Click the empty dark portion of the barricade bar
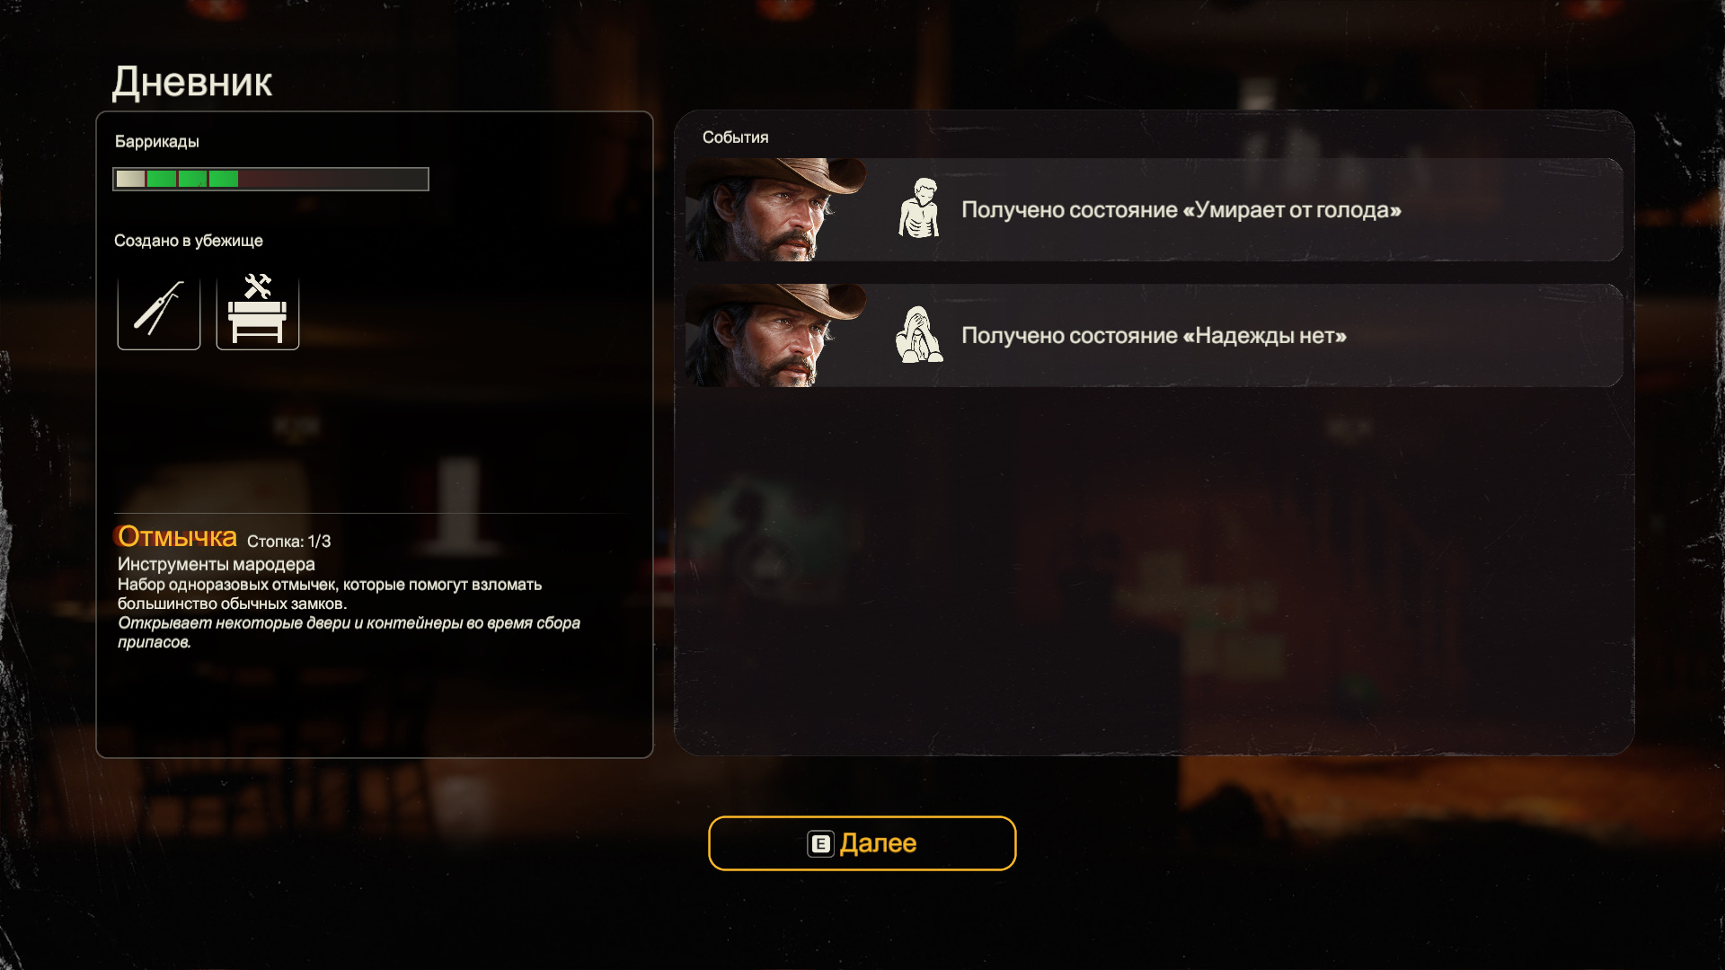Image resolution: width=1725 pixels, height=970 pixels. [x=333, y=179]
